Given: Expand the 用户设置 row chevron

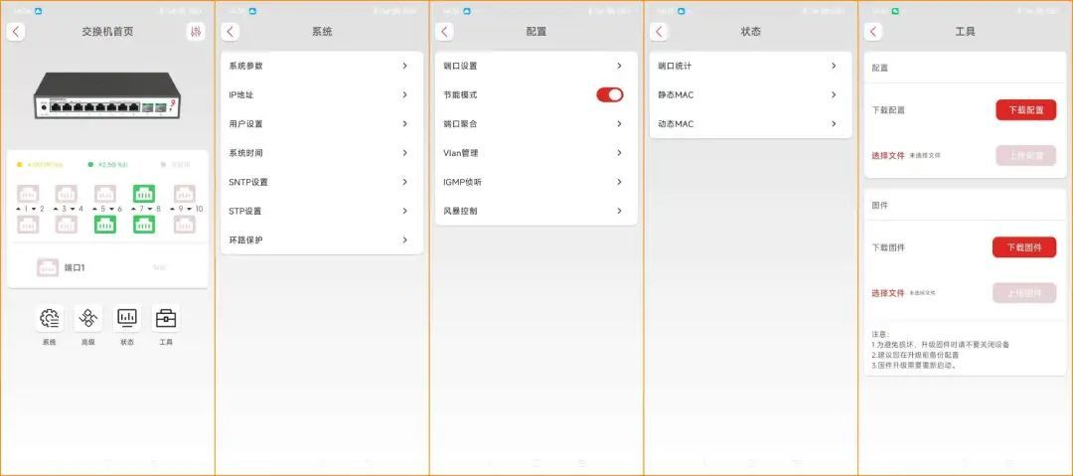Looking at the screenshot, I should [x=405, y=124].
